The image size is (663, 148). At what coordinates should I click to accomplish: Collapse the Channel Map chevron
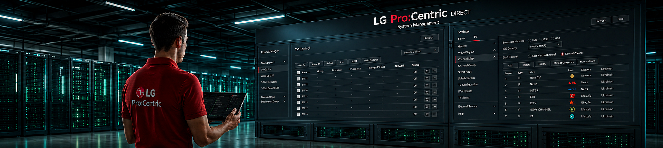(x=494, y=57)
